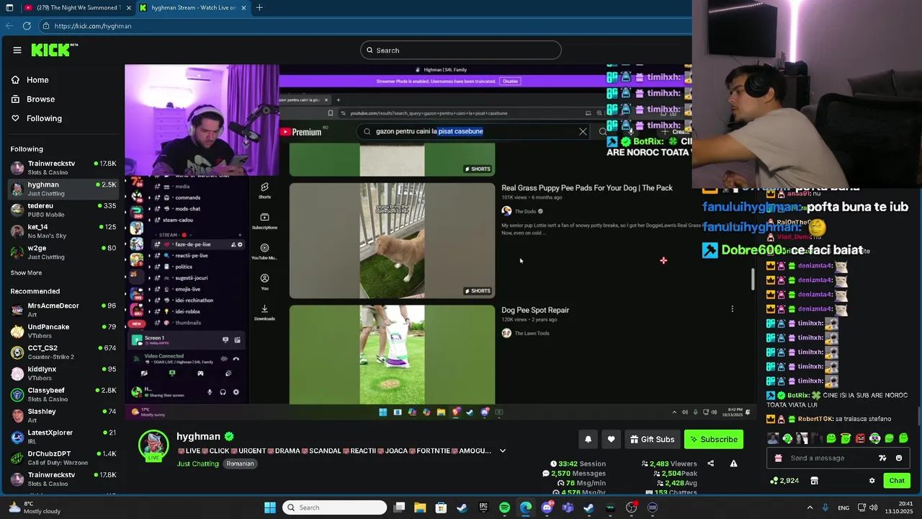The width and height of the screenshot is (922, 519).
Task: Open w2ge channel in sidebar
Action: tap(63, 252)
